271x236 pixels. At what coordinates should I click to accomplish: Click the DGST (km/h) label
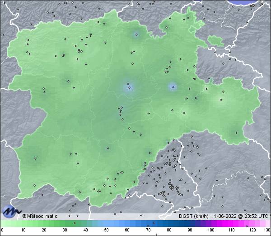click(194, 216)
